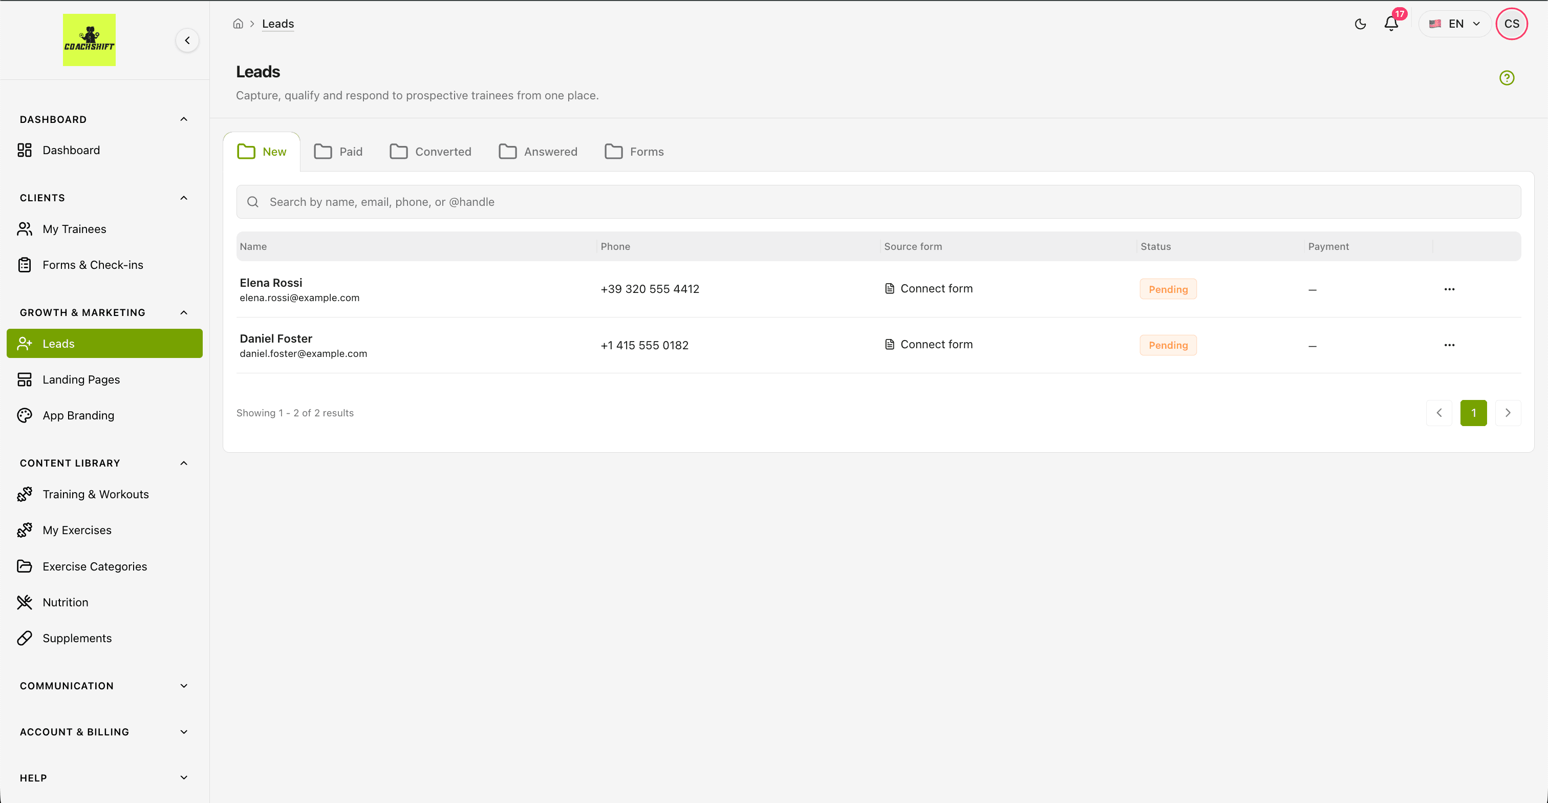The width and height of the screenshot is (1548, 803).
Task: Click email elena.rossi@example.com
Action: [x=299, y=298]
